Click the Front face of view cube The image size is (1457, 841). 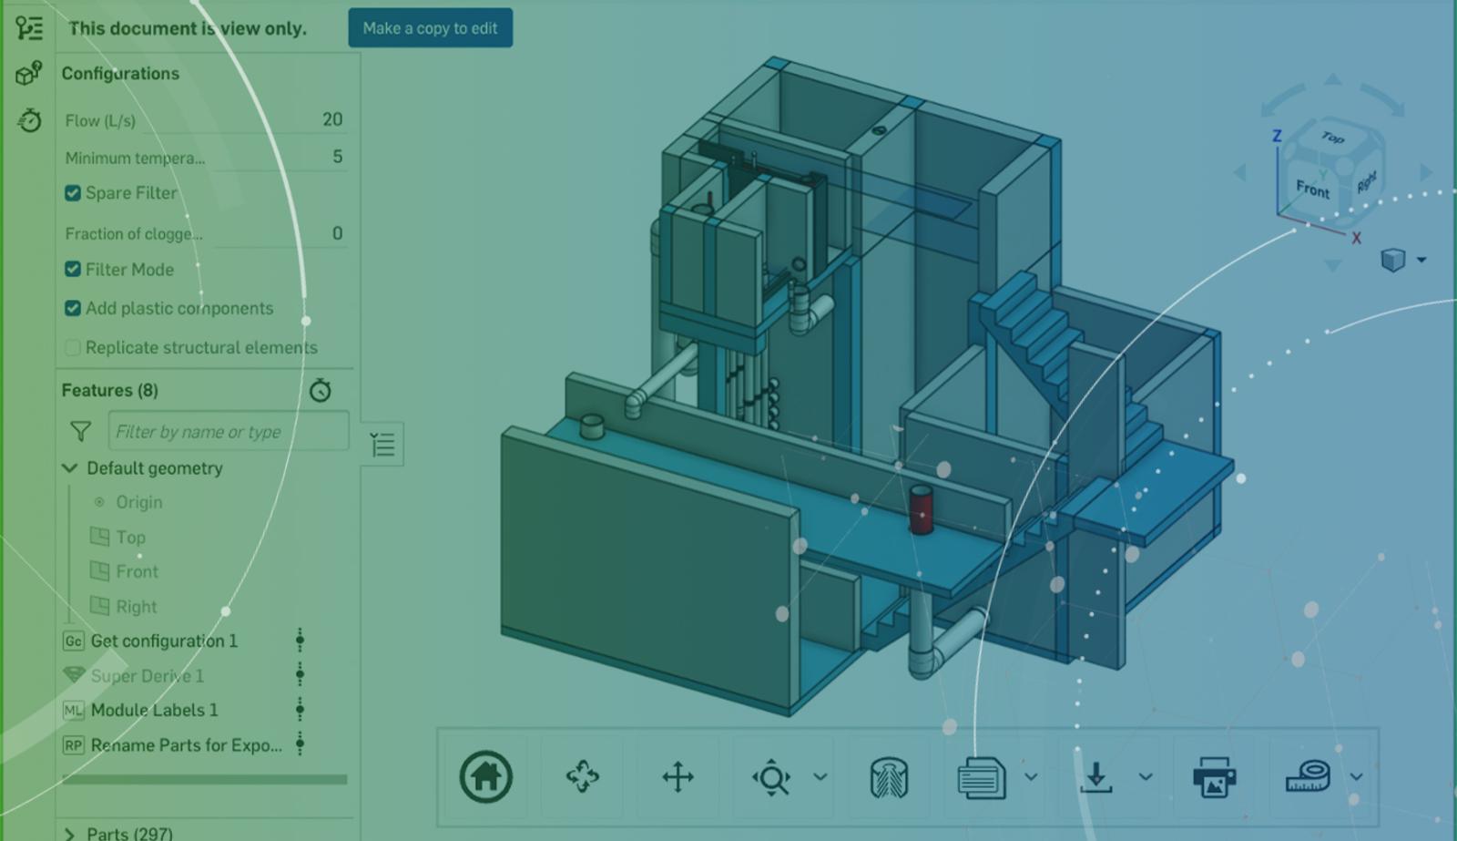click(x=1312, y=189)
